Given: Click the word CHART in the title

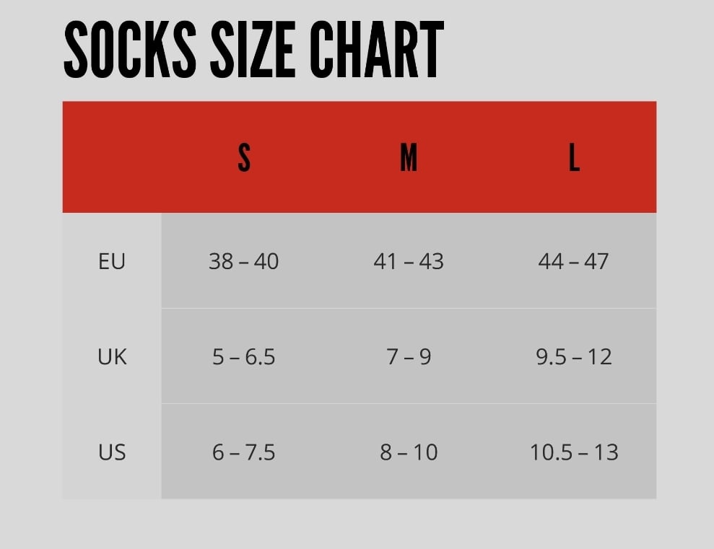Looking at the screenshot, I should tap(376, 50).
